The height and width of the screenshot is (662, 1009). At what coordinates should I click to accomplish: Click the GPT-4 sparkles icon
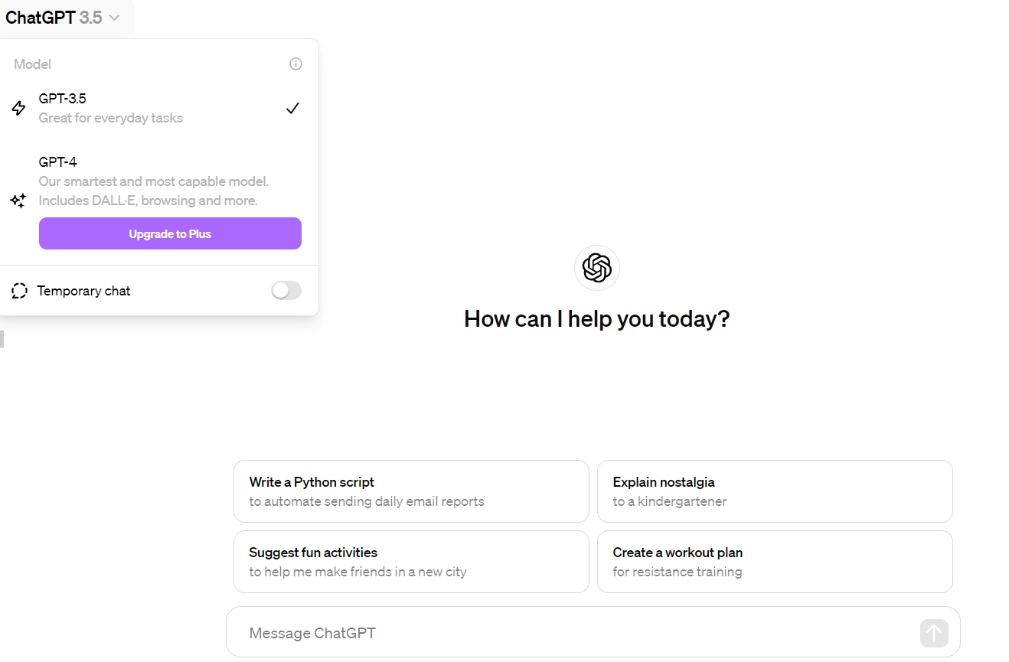click(x=18, y=201)
